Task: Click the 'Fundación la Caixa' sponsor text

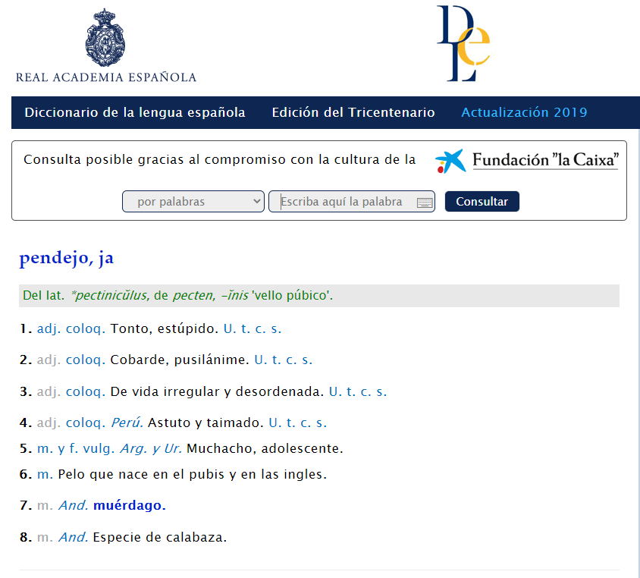Action: 545,160
